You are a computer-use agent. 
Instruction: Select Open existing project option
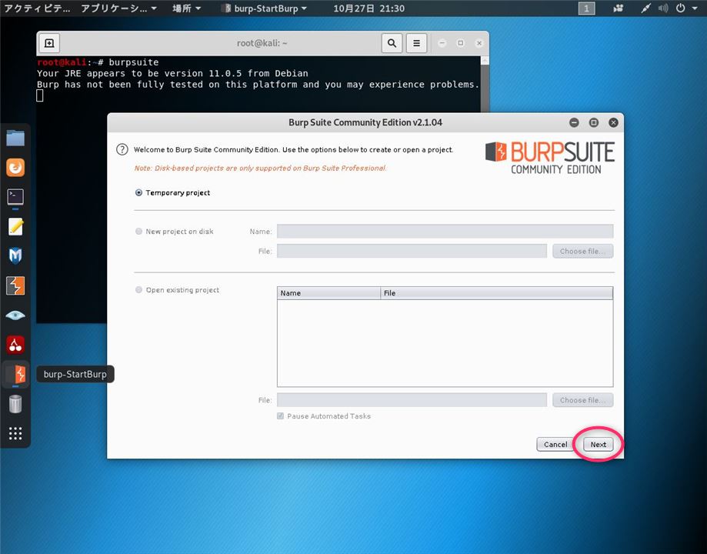[139, 289]
